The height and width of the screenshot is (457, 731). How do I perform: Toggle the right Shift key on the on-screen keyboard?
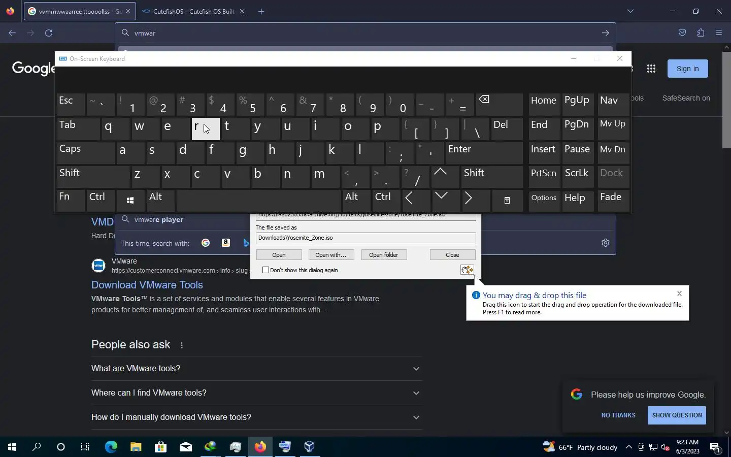coord(491,176)
